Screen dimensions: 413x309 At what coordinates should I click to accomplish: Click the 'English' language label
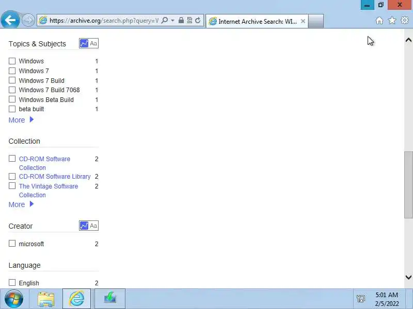(x=29, y=283)
